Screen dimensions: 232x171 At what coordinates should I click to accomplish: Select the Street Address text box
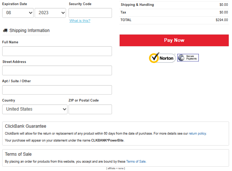pos(57,70)
